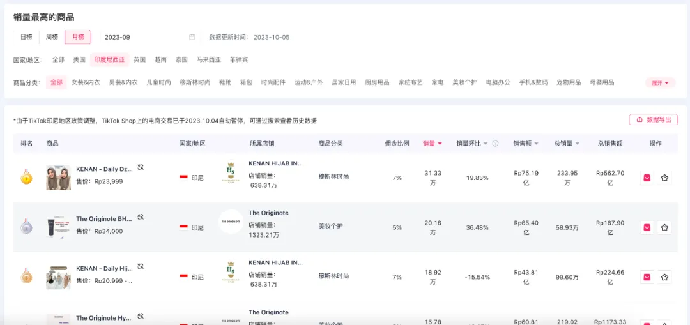Switch to the 周榜 weekly ranking

52,37
